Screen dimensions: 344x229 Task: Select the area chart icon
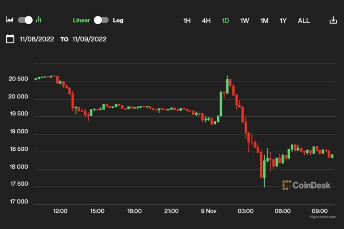[x=9, y=20]
